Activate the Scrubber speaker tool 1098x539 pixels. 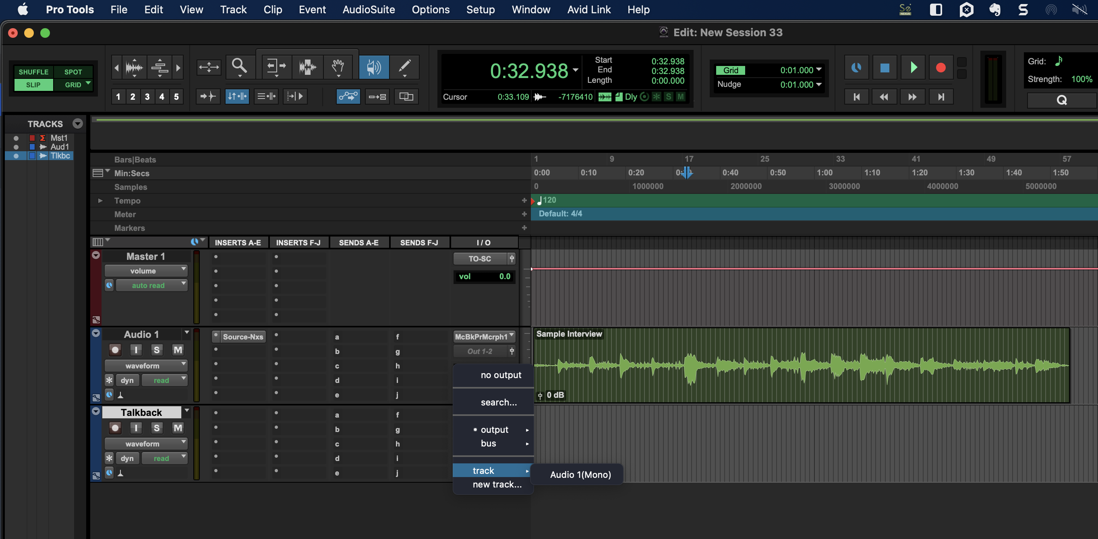pos(374,67)
